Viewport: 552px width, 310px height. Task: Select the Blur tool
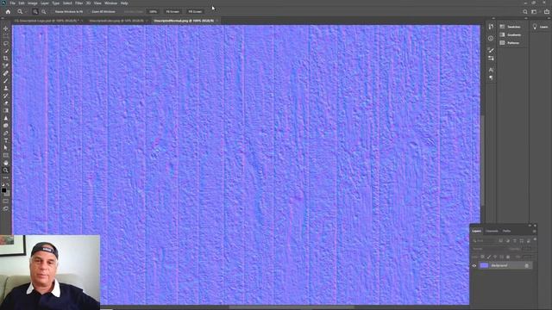click(x=6, y=118)
